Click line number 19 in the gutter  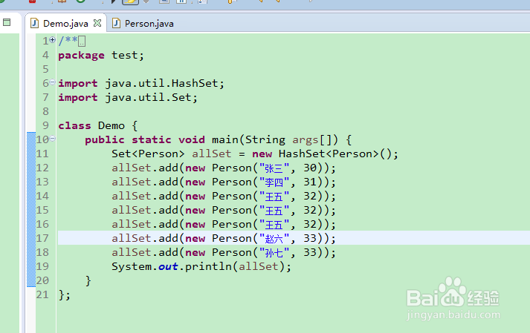tap(42, 266)
